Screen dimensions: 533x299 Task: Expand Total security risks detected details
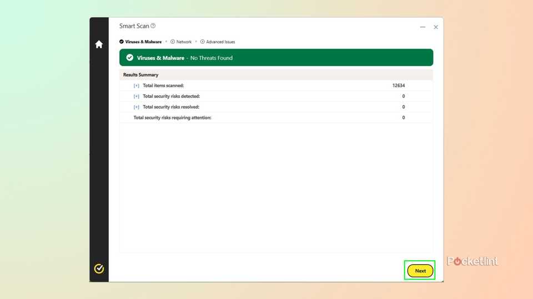[137, 96]
